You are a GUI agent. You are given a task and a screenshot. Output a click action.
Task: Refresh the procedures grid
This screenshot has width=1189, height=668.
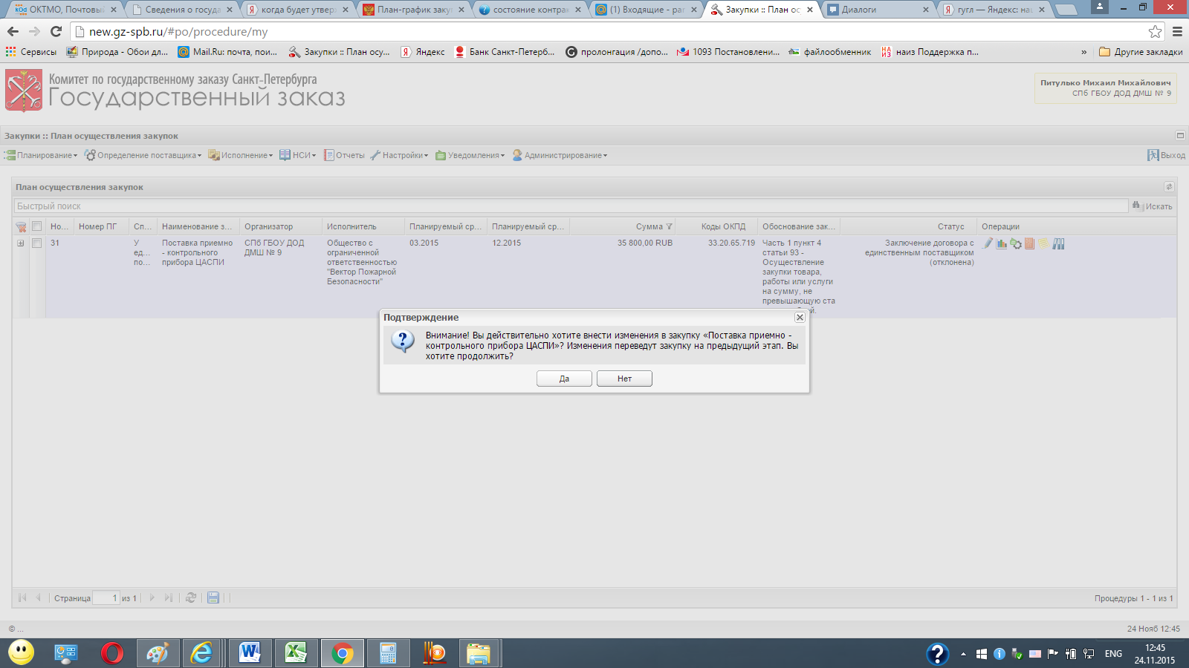[191, 597]
